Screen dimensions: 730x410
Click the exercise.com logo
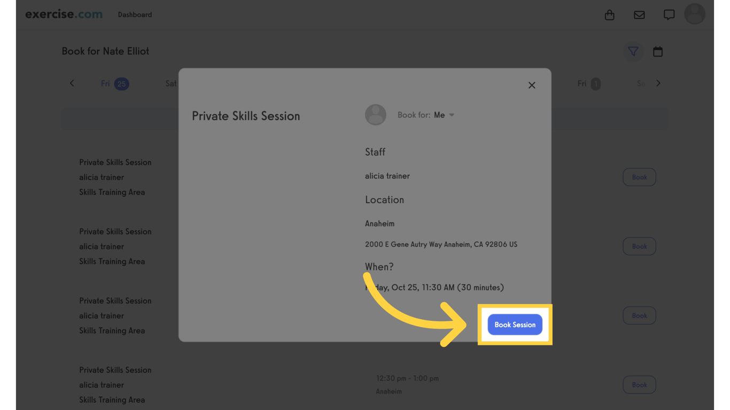(64, 14)
